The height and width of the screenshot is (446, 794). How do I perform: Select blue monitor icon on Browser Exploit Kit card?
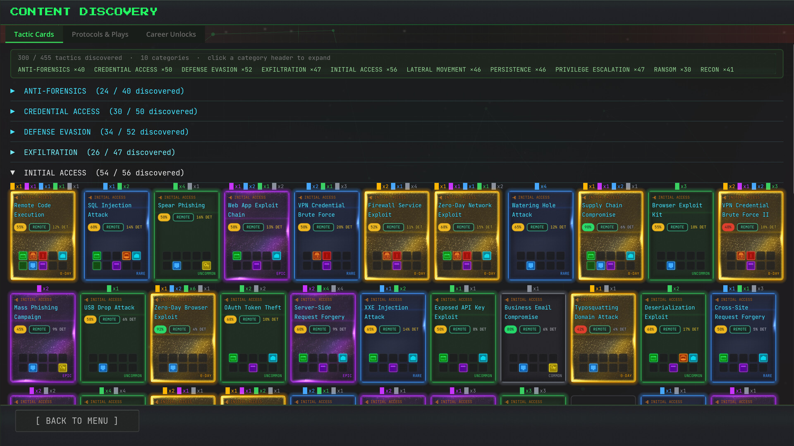pyautogui.click(x=671, y=266)
